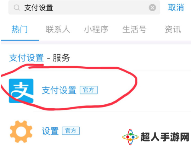191x146 pixels.
Task: Tap the 官方 badge beside 设置
Action: pos(71,131)
